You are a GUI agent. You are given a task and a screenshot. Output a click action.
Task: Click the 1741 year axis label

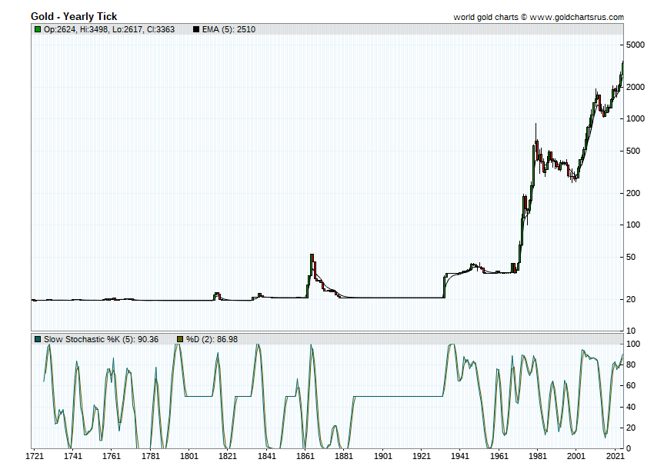click(x=72, y=455)
